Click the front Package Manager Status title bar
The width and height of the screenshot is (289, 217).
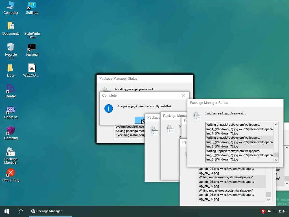tap(235, 103)
